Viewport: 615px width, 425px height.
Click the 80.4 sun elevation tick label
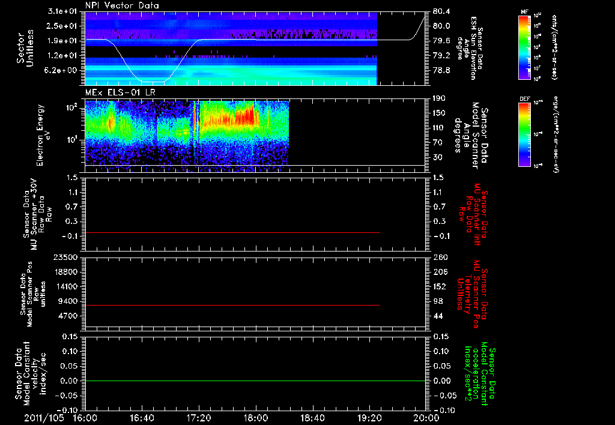441,11
